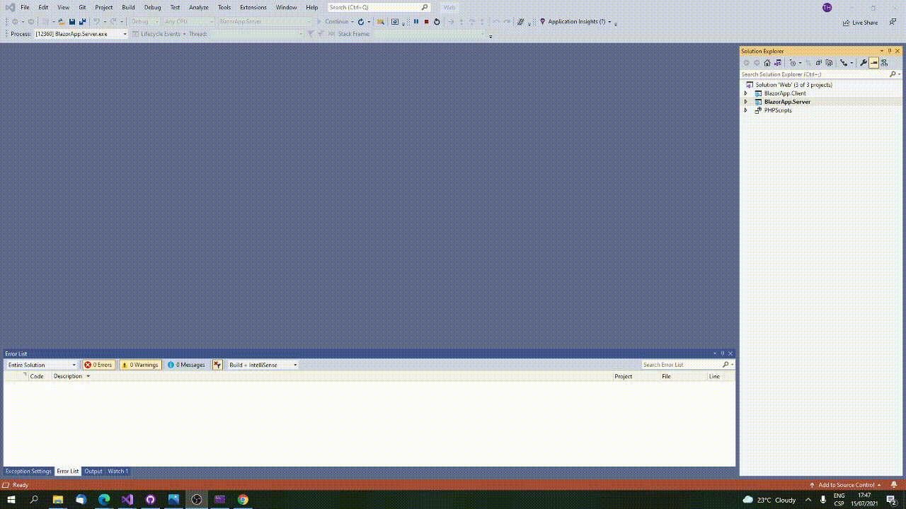Pause debugging with Break All icon
Image resolution: width=906 pixels, height=509 pixels.
point(416,21)
